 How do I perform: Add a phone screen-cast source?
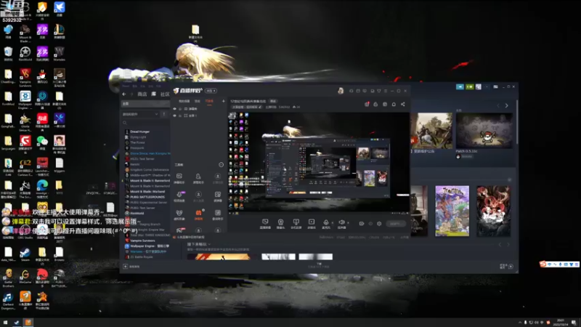coord(296,223)
